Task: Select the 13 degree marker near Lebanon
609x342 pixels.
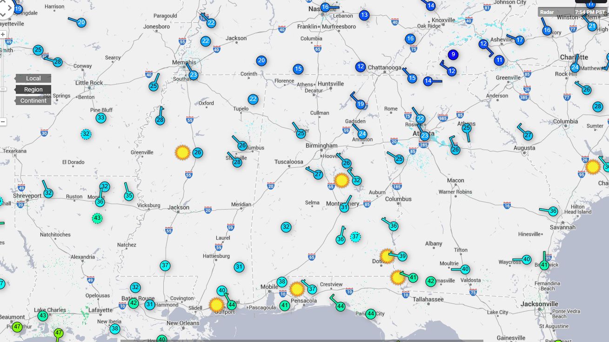Action: pos(364,15)
